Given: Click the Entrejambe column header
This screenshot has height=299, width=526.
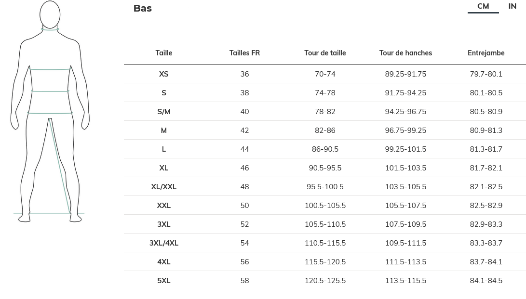Looking at the screenshot, I should click(x=486, y=53).
